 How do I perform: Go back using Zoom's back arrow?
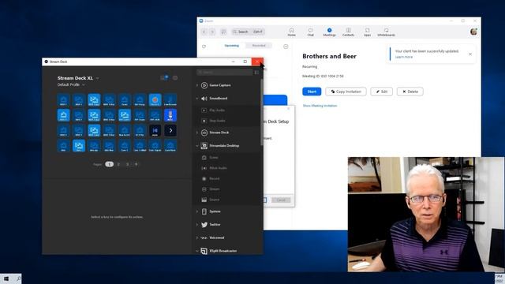click(x=204, y=32)
